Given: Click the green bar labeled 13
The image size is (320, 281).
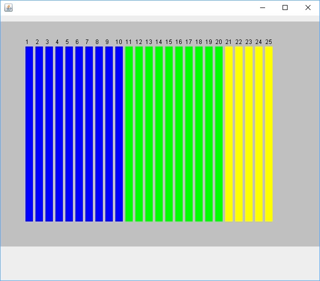Looking at the screenshot, I should pyautogui.click(x=149, y=133).
